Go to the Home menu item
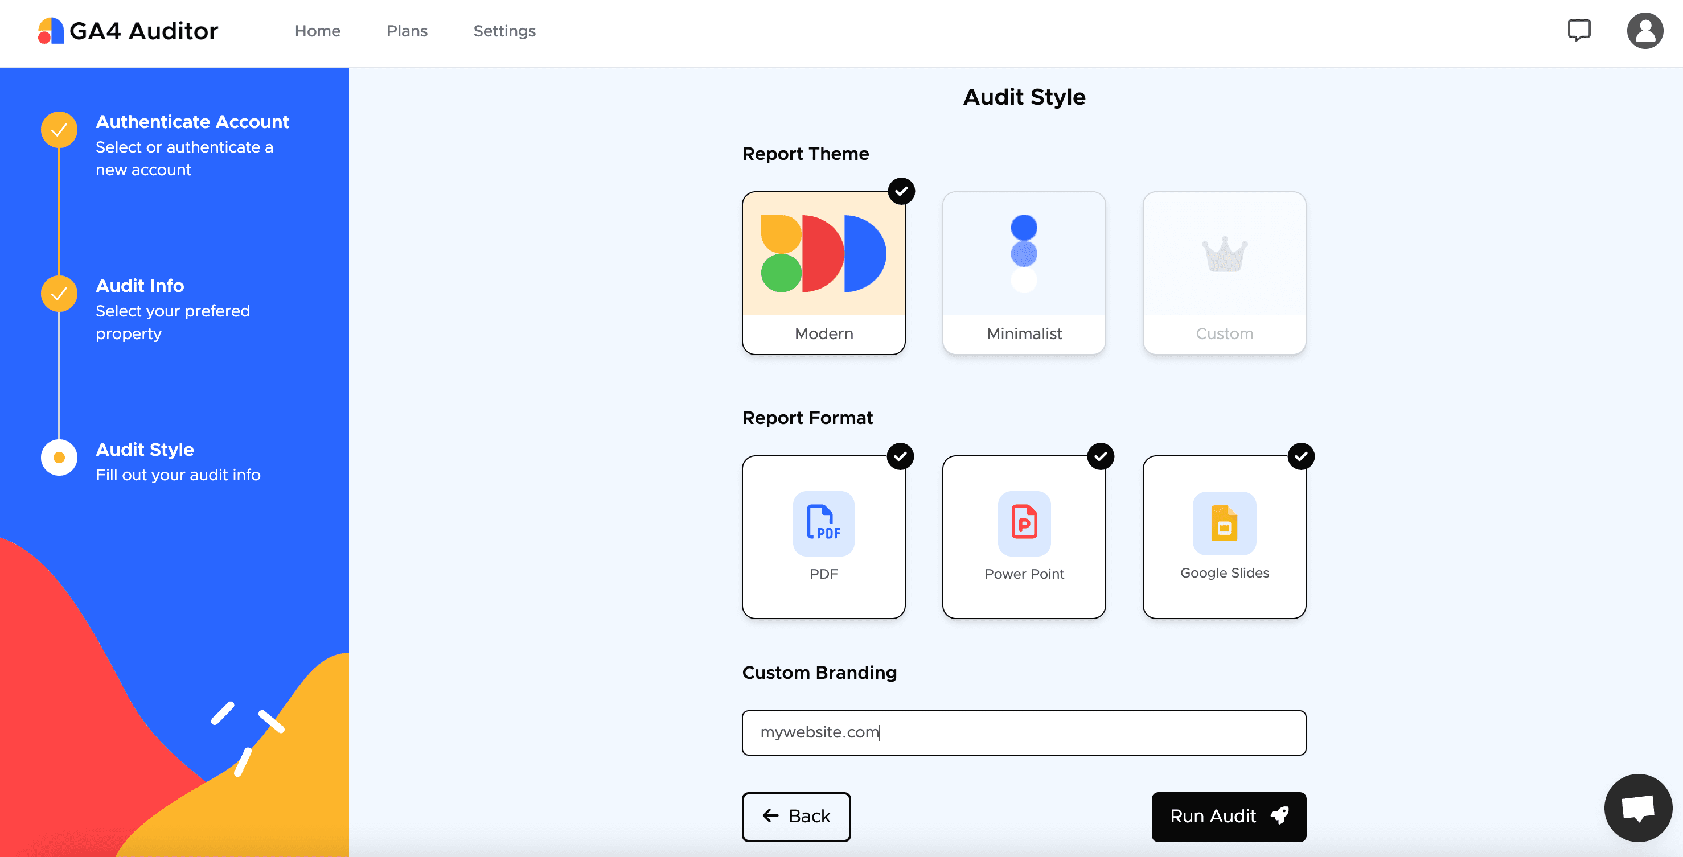Screen dimensions: 1683x857 [x=318, y=31]
